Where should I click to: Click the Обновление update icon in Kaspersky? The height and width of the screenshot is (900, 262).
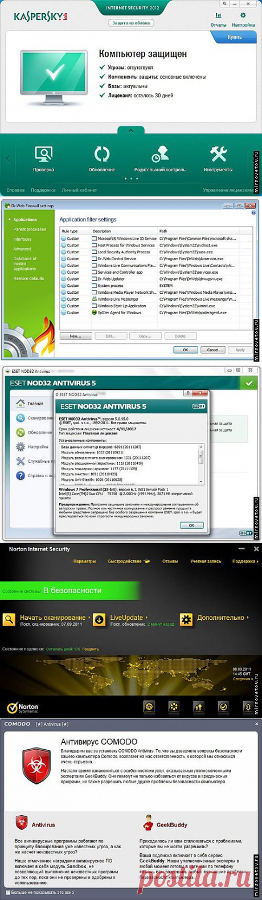tap(102, 154)
